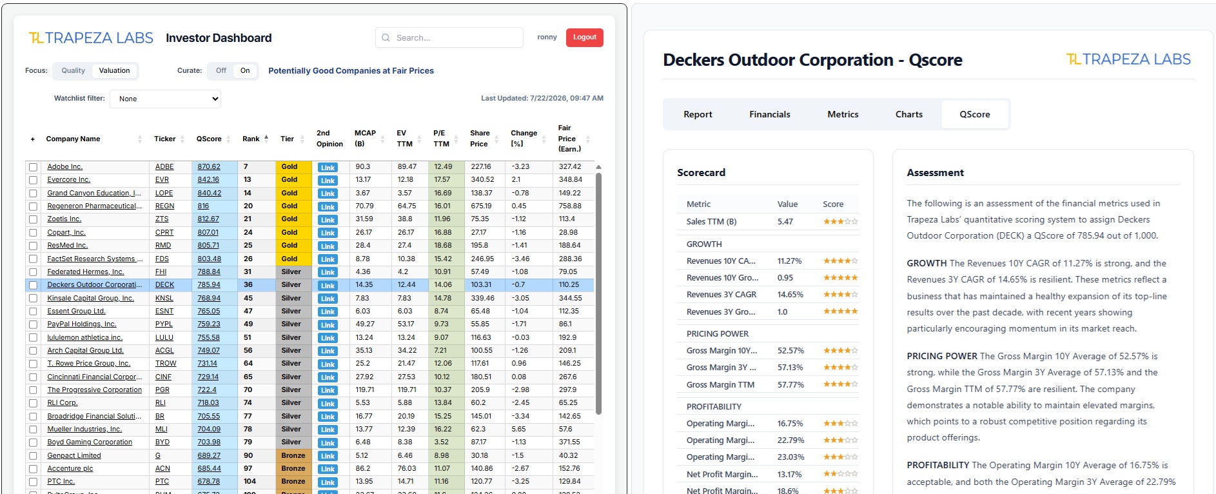
Task: Sort by Share Price column arrows
Action: [496, 139]
